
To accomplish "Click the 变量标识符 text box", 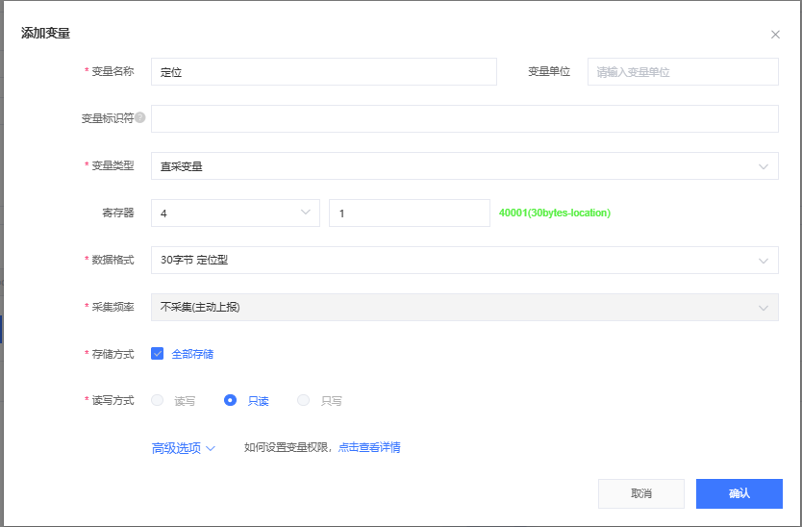I will coord(464,118).
